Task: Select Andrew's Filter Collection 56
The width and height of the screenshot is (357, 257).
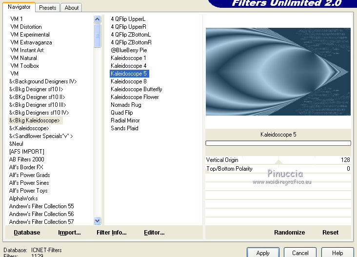Action: coord(41,214)
